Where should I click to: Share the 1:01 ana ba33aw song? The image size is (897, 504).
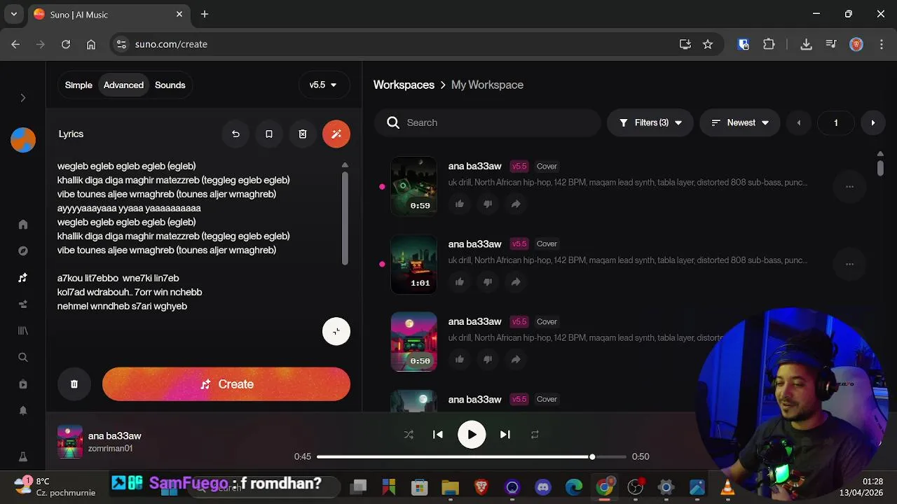516,282
